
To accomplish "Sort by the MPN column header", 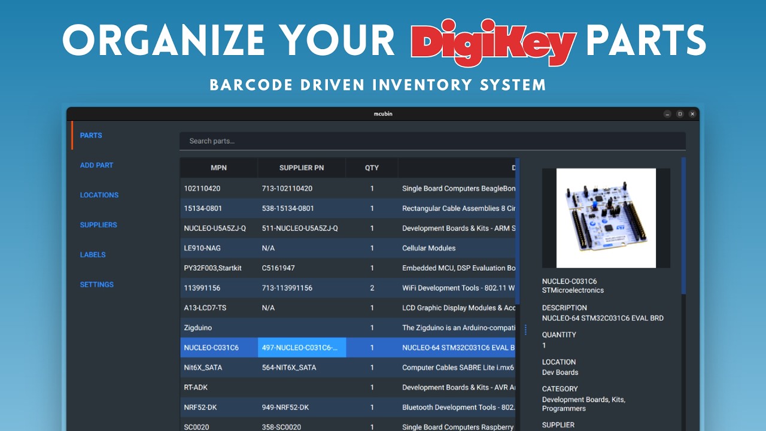I will pos(218,168).
